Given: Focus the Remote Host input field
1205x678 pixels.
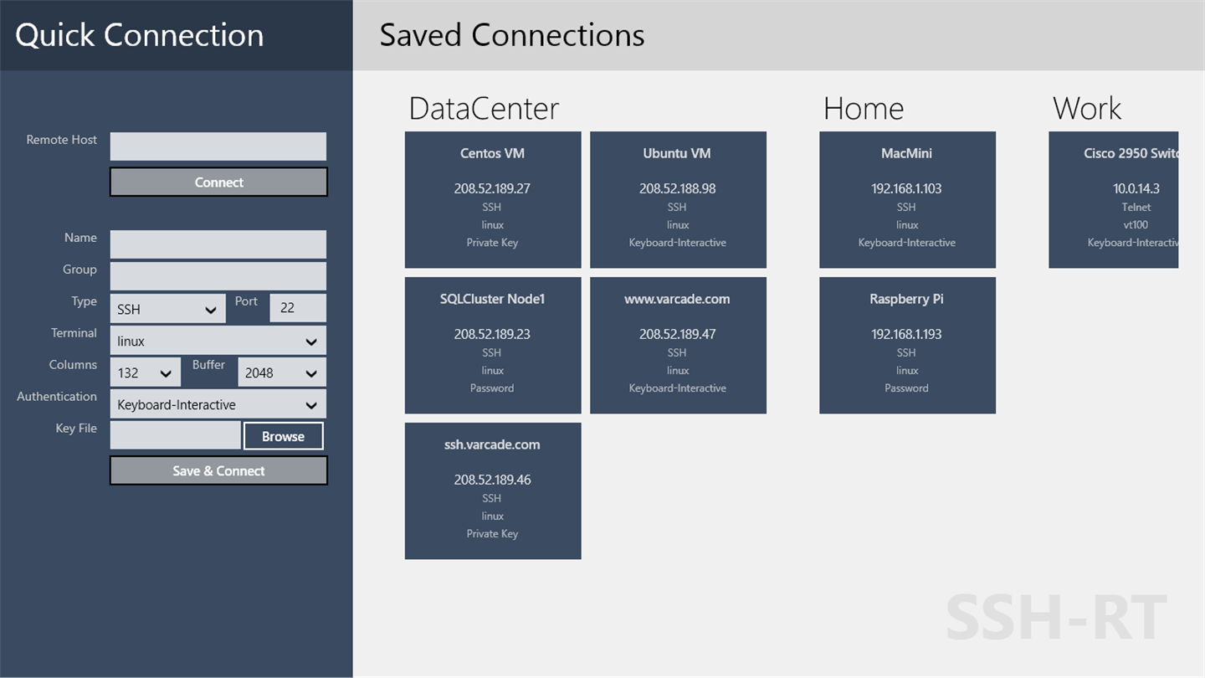Looking at the screenshot, I should 218,146.
